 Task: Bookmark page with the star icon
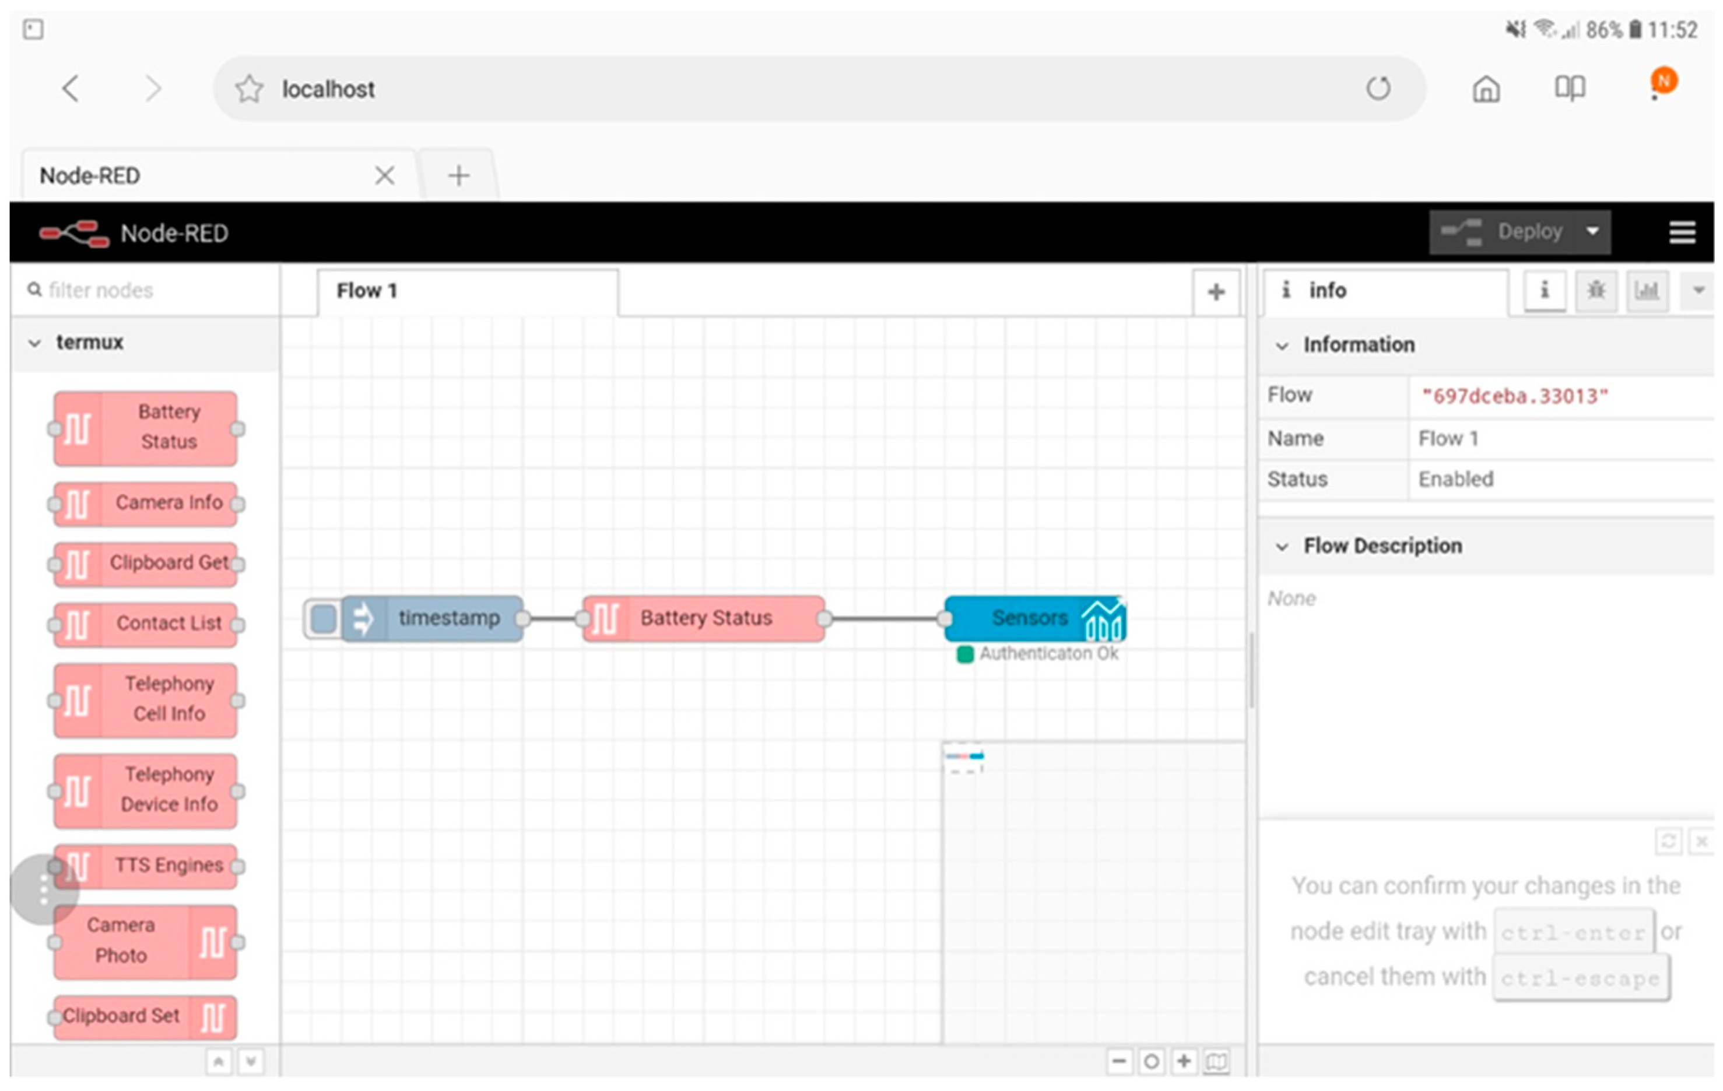[249, 89]
